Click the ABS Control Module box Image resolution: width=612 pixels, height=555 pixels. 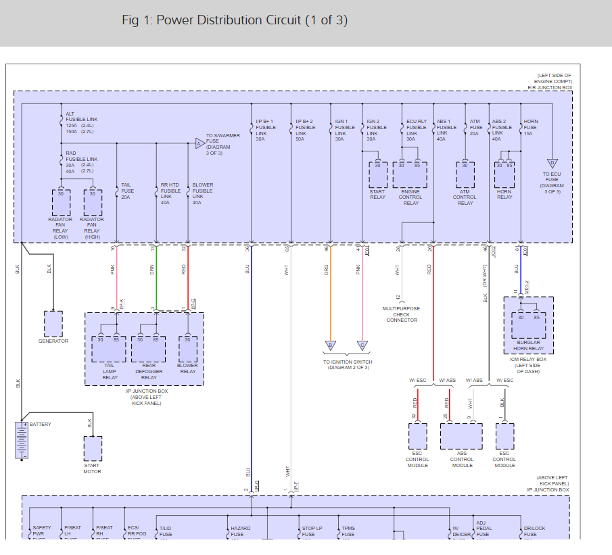(x=461, y=437)
